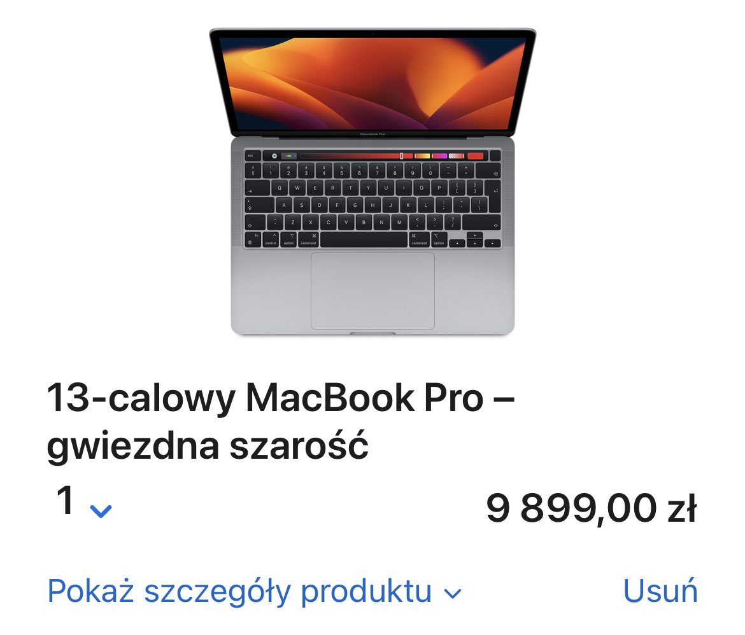Screen dimensions: 745x635
Task: Click the "gwiezdna szarość" color text
Action: (x=208, y=445)
